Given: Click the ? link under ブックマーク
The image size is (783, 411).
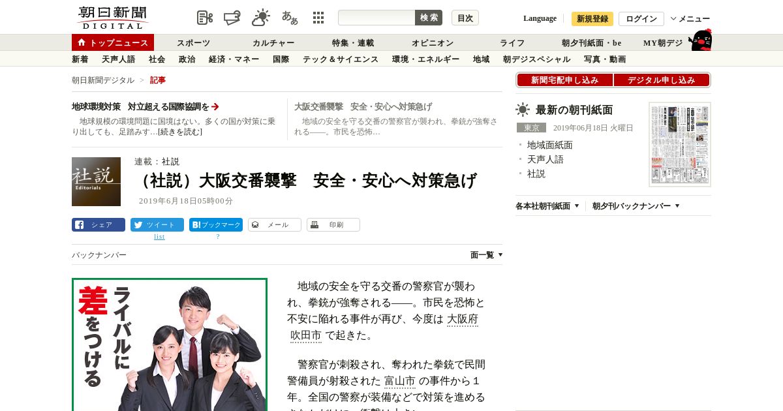Looking at the screenshot, I should 218,237.
